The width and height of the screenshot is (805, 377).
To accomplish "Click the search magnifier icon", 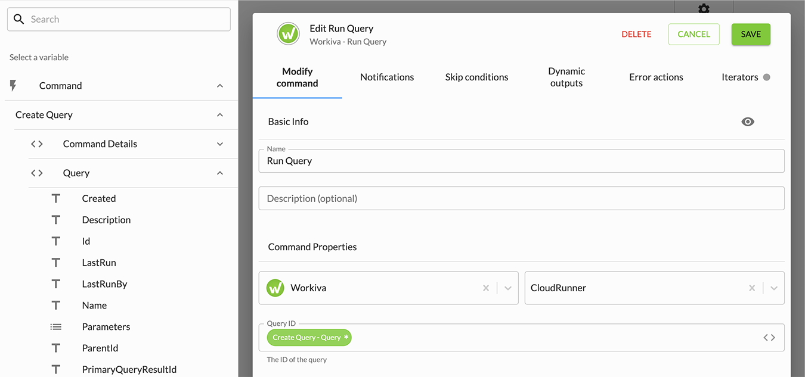I will [19, 19].
